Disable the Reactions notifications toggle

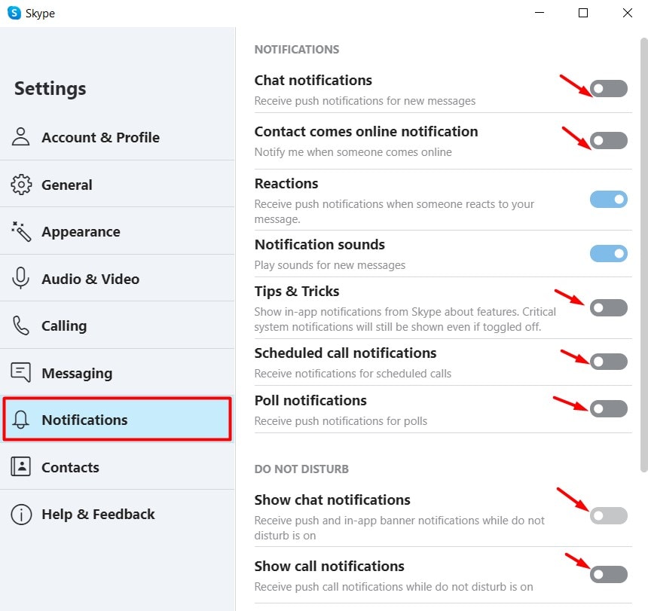(x=608, y=199)
